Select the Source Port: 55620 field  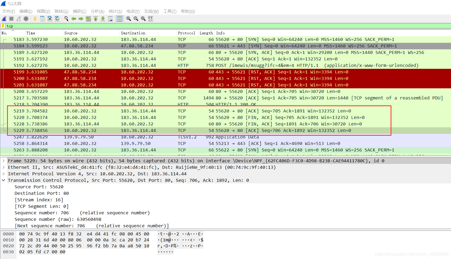(x=39, y=187)
